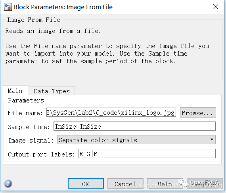Click the Help button
The image size is (226, 193).
[165, 183]
